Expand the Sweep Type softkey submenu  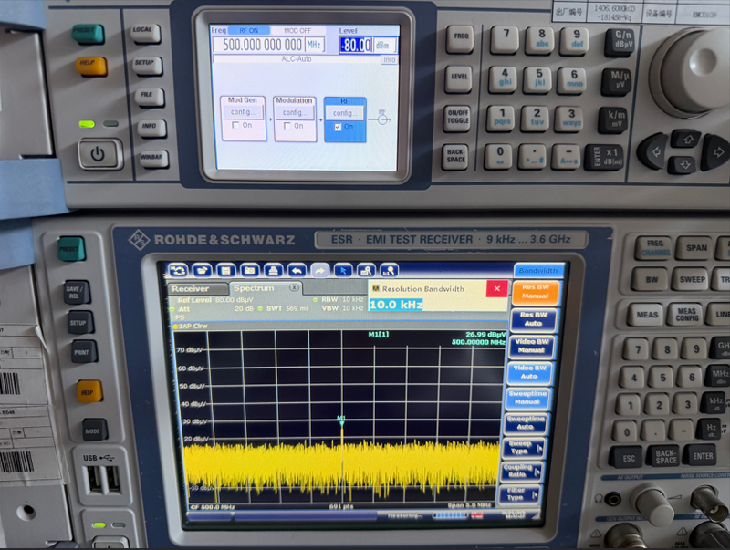524,448
